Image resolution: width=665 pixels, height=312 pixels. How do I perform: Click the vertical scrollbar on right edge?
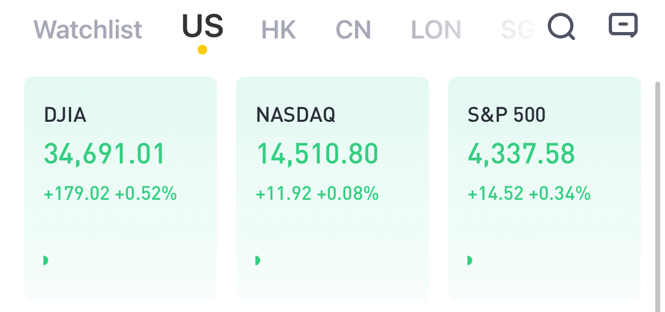(659, 197)
